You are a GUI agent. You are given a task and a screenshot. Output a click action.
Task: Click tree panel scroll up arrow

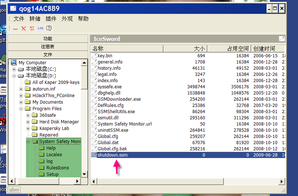tap(84, 63)
